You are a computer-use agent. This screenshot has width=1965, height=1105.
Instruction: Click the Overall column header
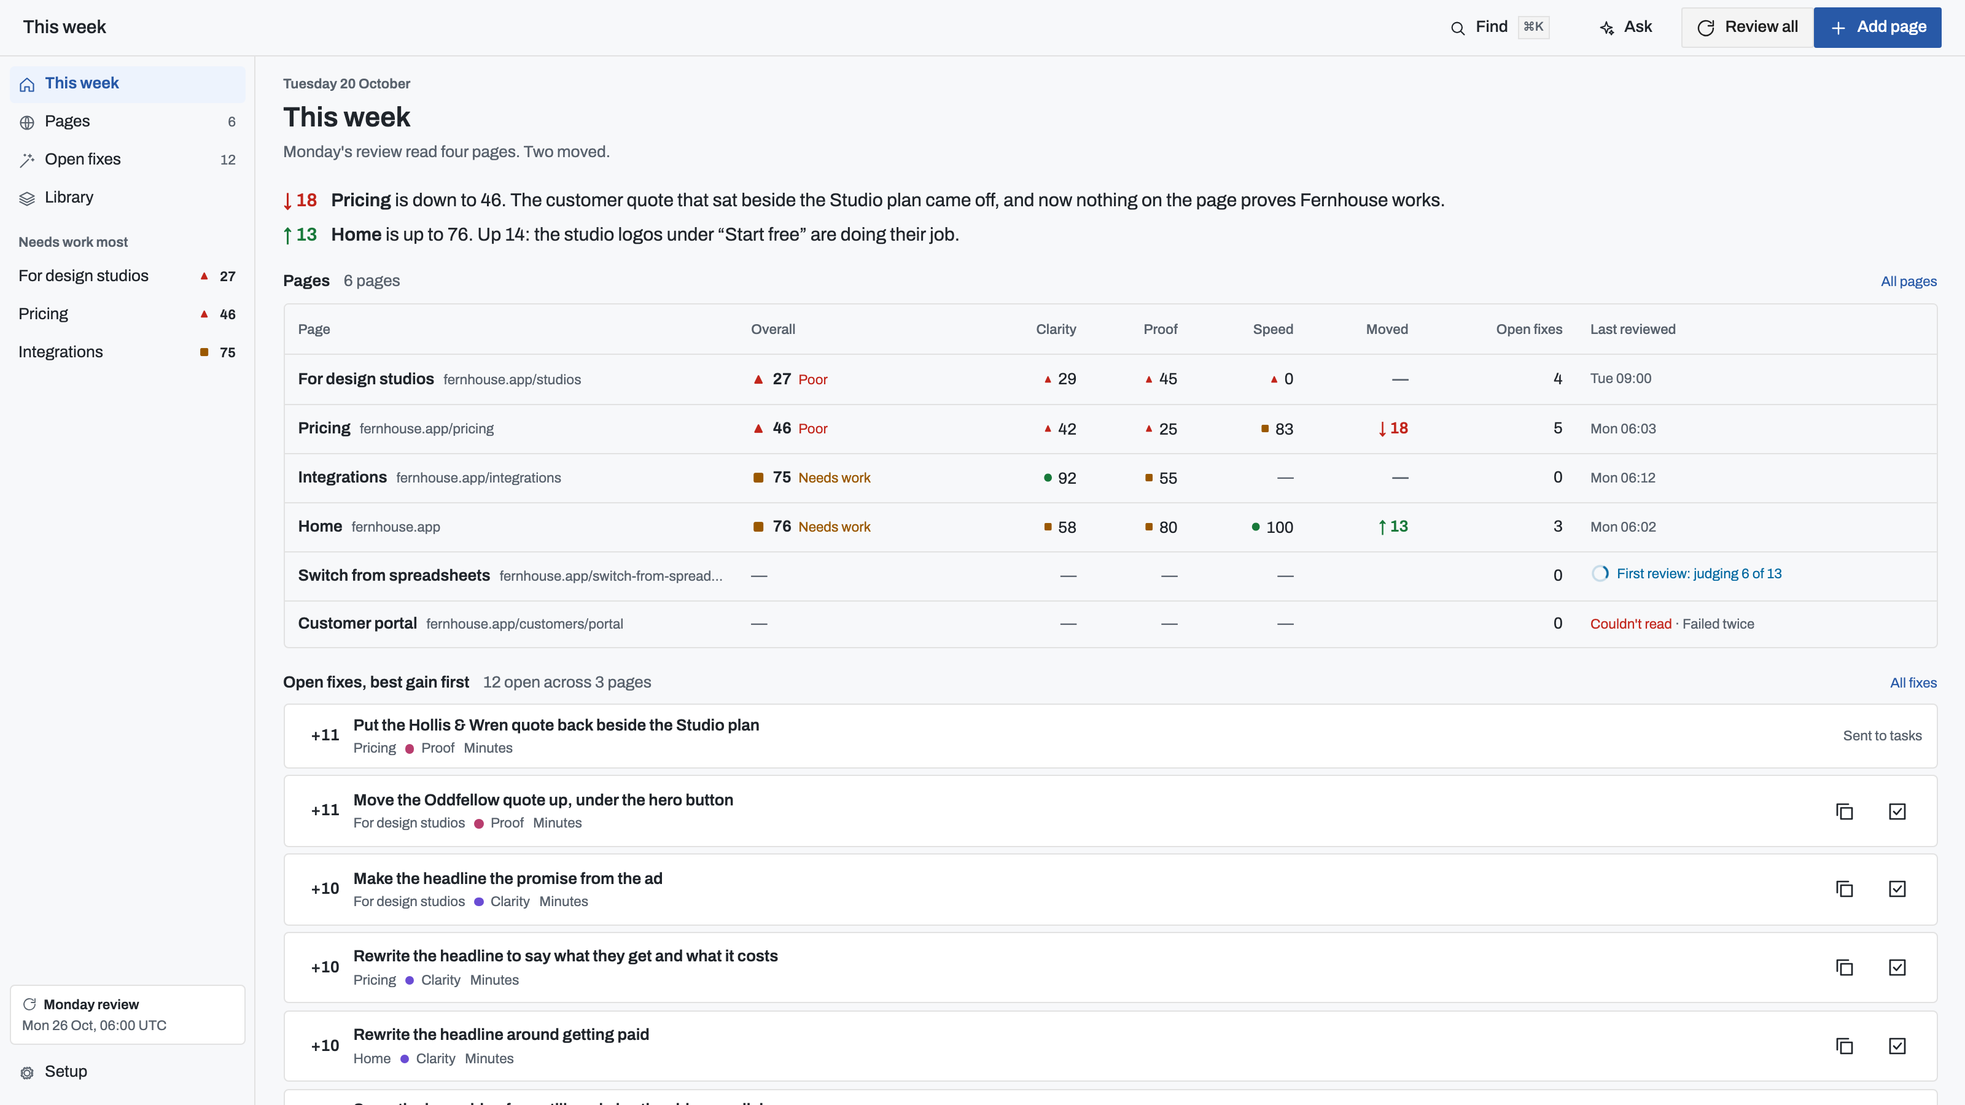click(772, 330)
